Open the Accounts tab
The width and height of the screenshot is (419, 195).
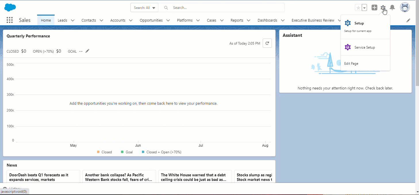tap(118, 20)
